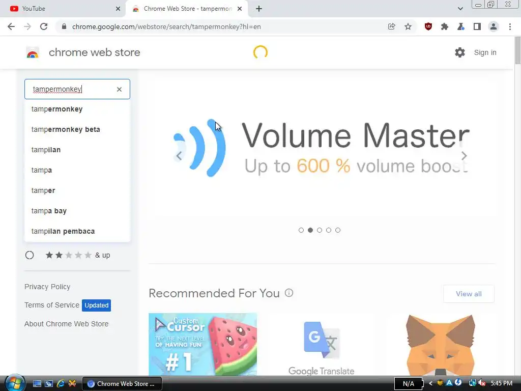Open the network tray icon
This screenshot has width=521, height=391.
point(472,383)
